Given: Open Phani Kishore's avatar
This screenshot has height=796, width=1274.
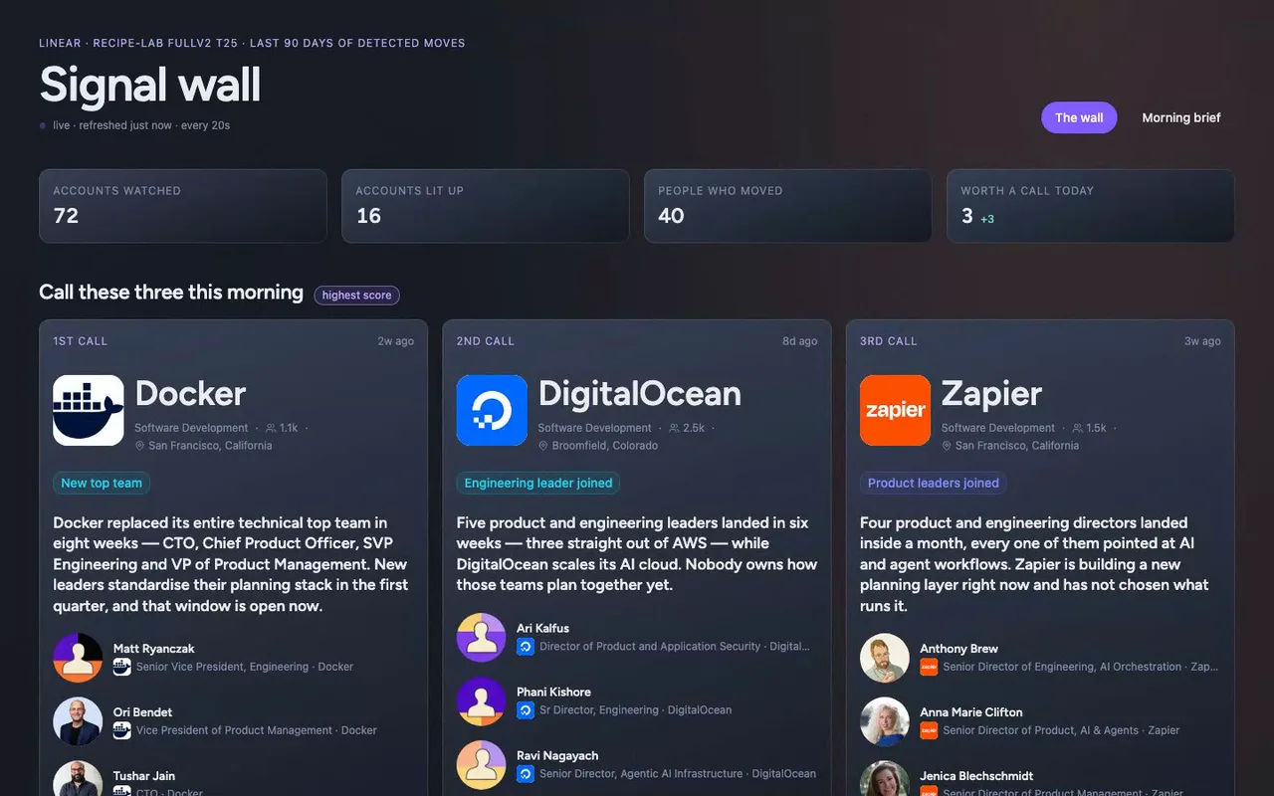Looking at the screenshot, I should coord(482,701).
